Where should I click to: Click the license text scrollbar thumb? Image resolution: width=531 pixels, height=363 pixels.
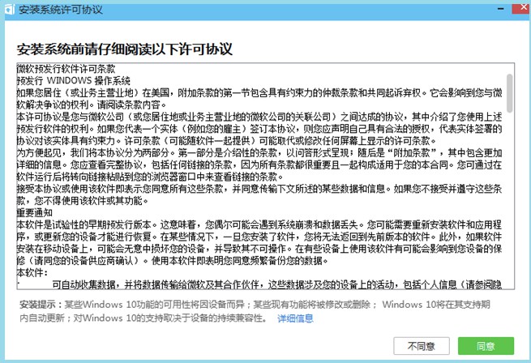pos(509,93)
